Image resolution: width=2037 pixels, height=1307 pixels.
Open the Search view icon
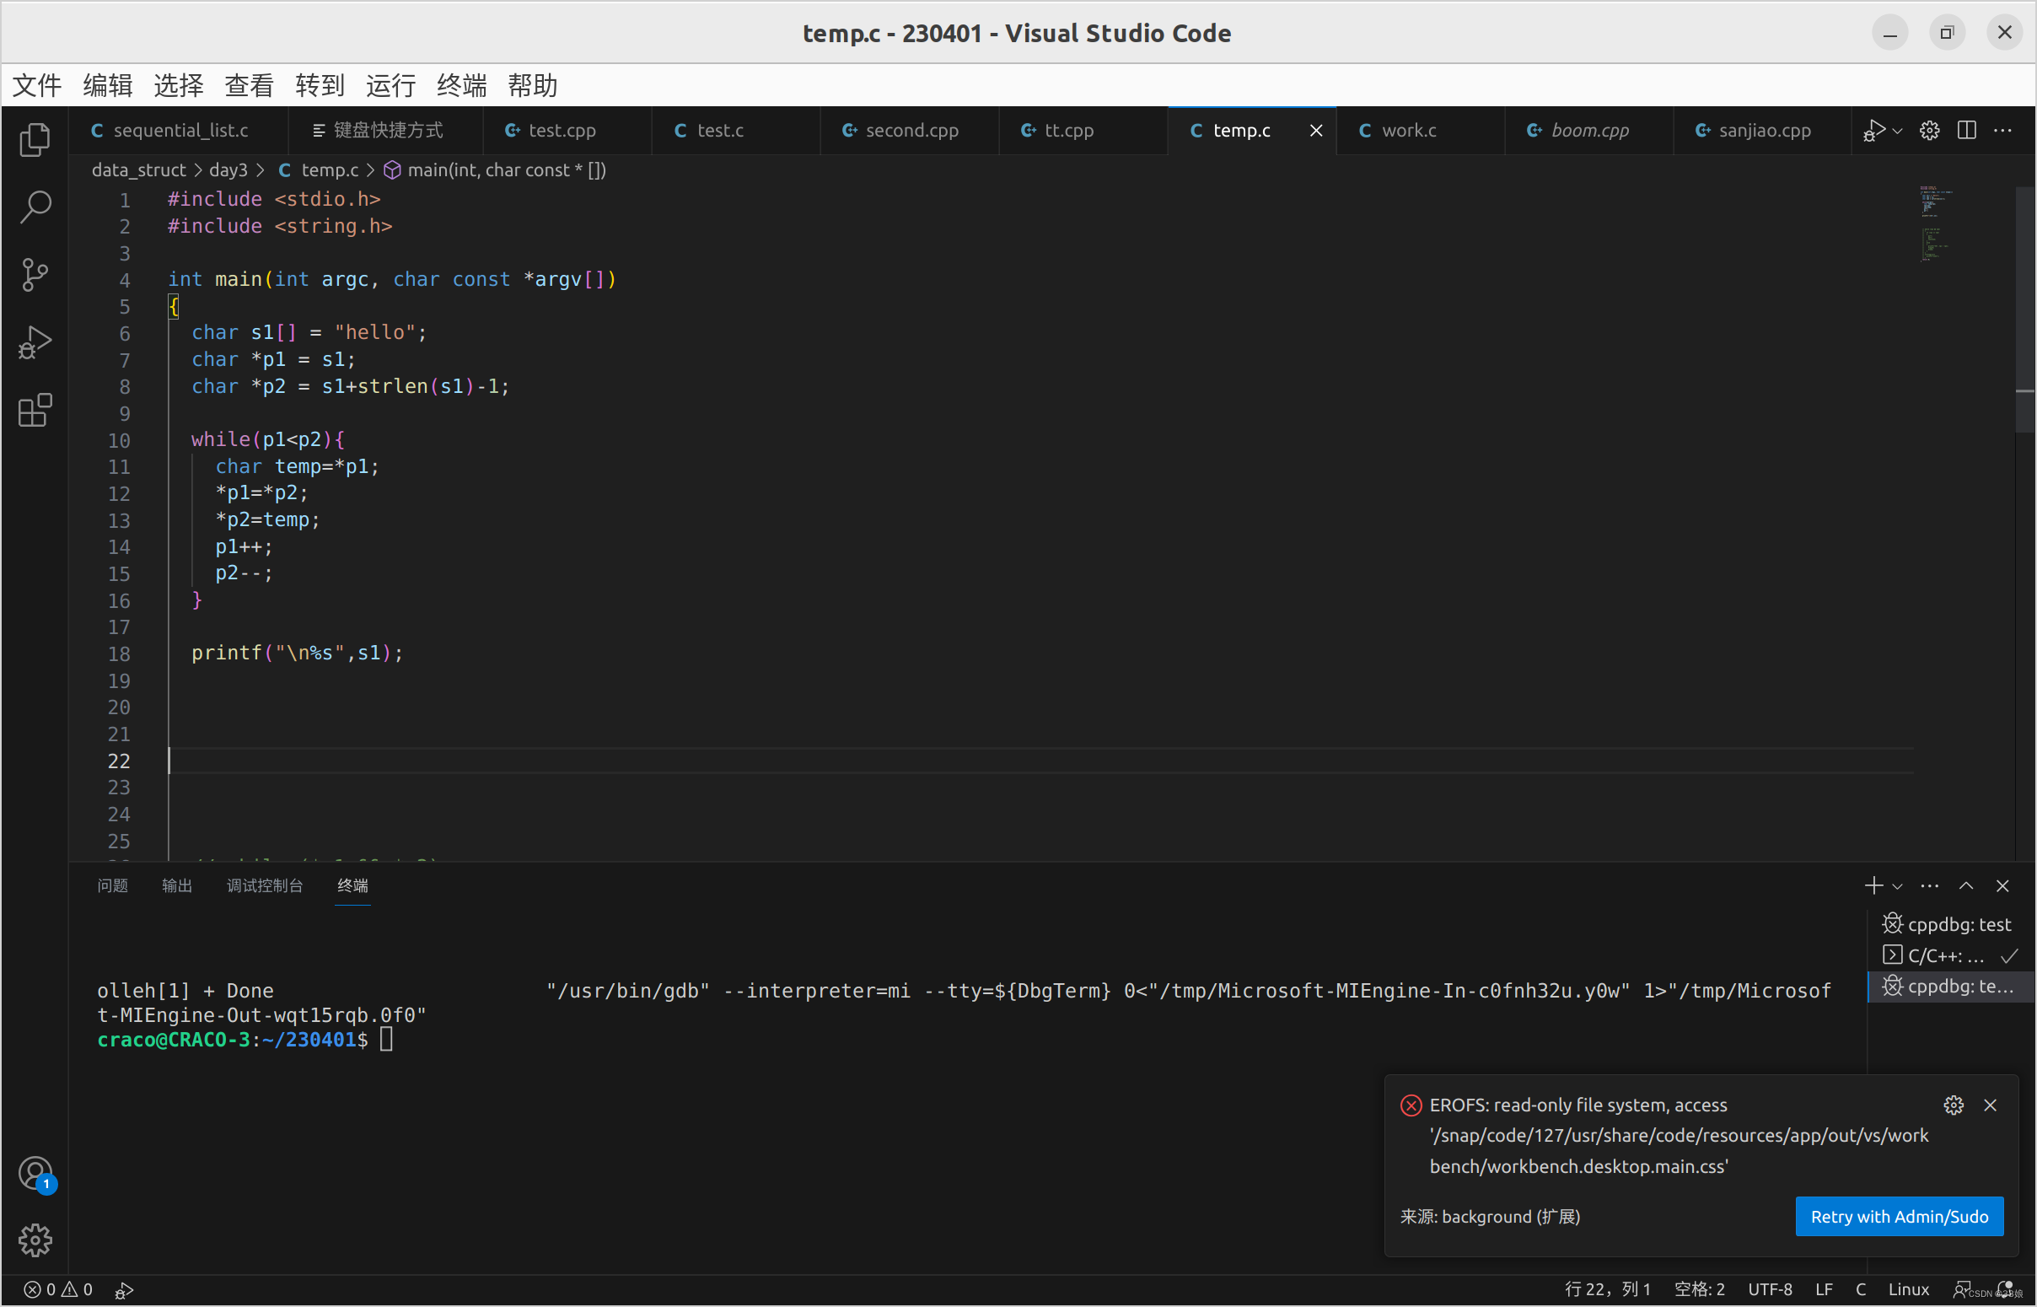click(x=35, y=207)
